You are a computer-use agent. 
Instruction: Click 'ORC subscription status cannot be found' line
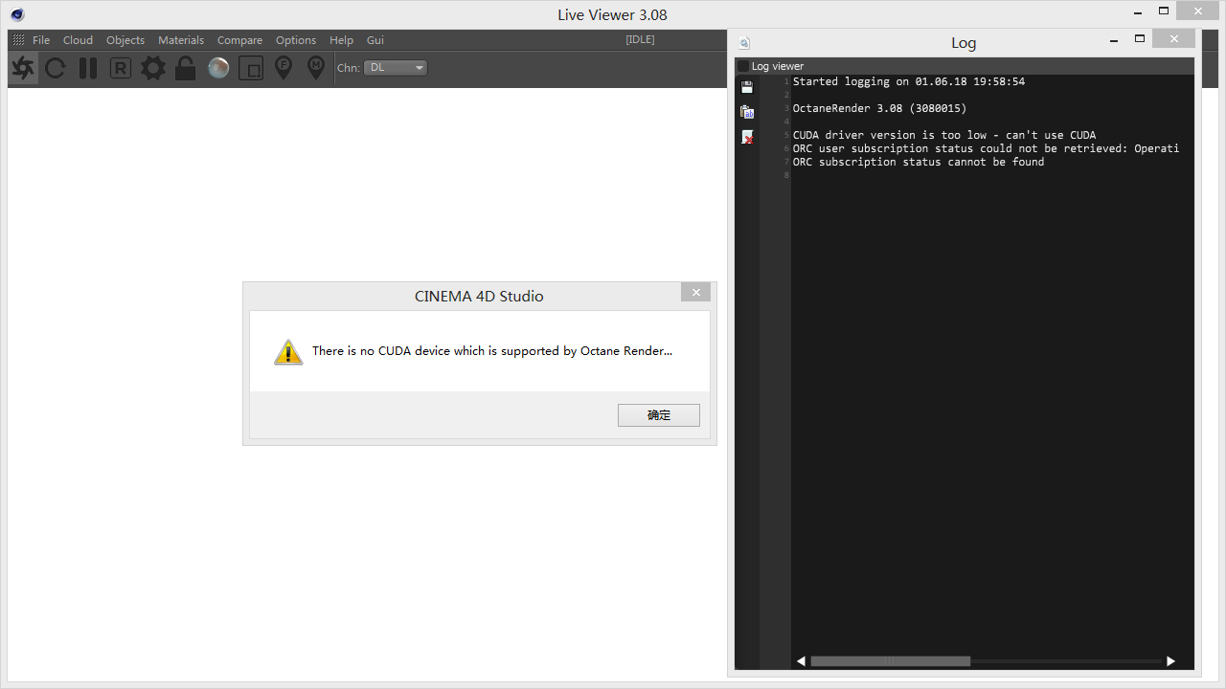919,162
